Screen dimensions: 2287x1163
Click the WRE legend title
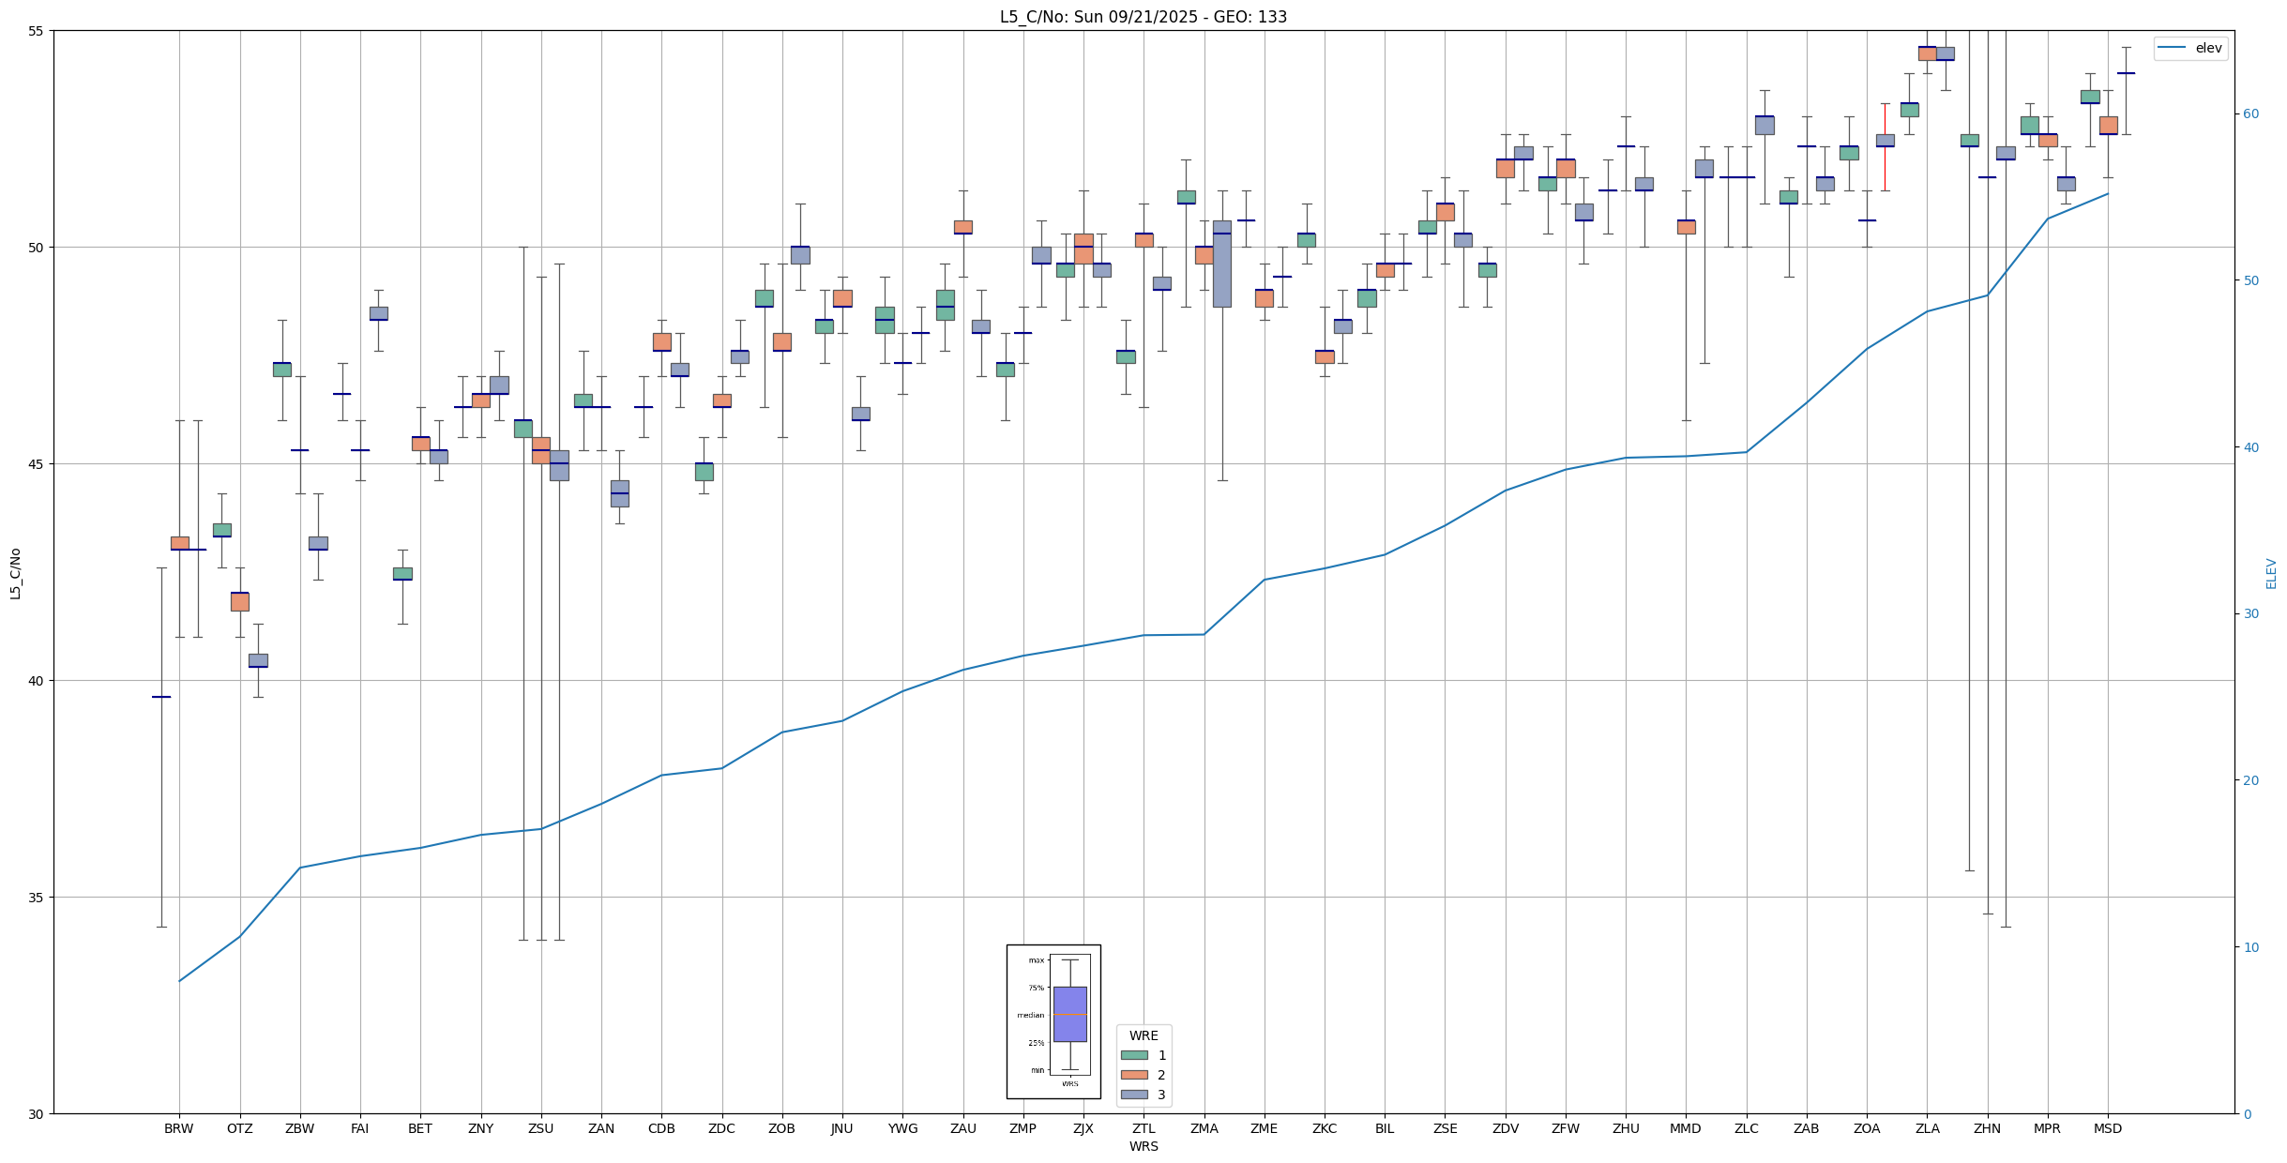pos(1143,1035)
